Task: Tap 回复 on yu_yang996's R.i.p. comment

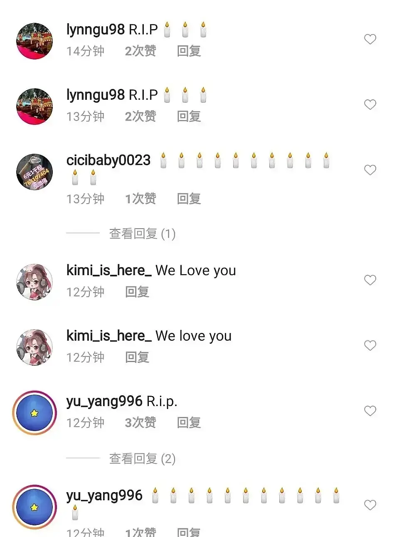Action: click(x=189, y=422)
